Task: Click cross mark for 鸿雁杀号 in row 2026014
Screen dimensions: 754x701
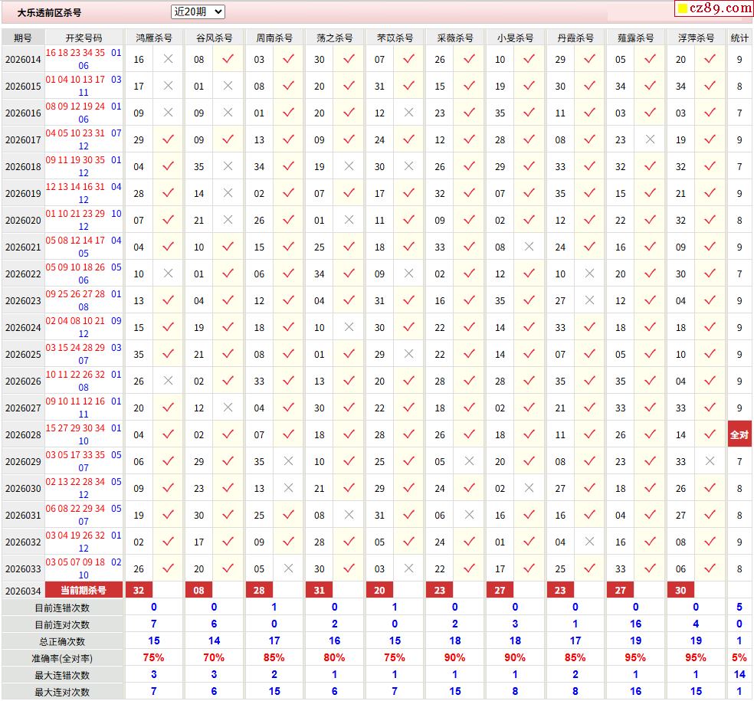Action: point(168,59)
